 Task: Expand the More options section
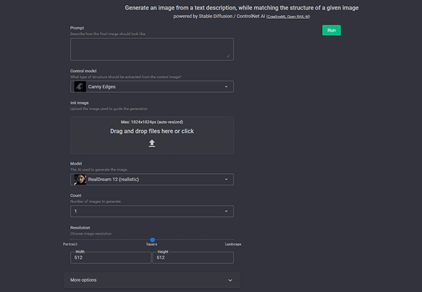(x=151, y=280)
